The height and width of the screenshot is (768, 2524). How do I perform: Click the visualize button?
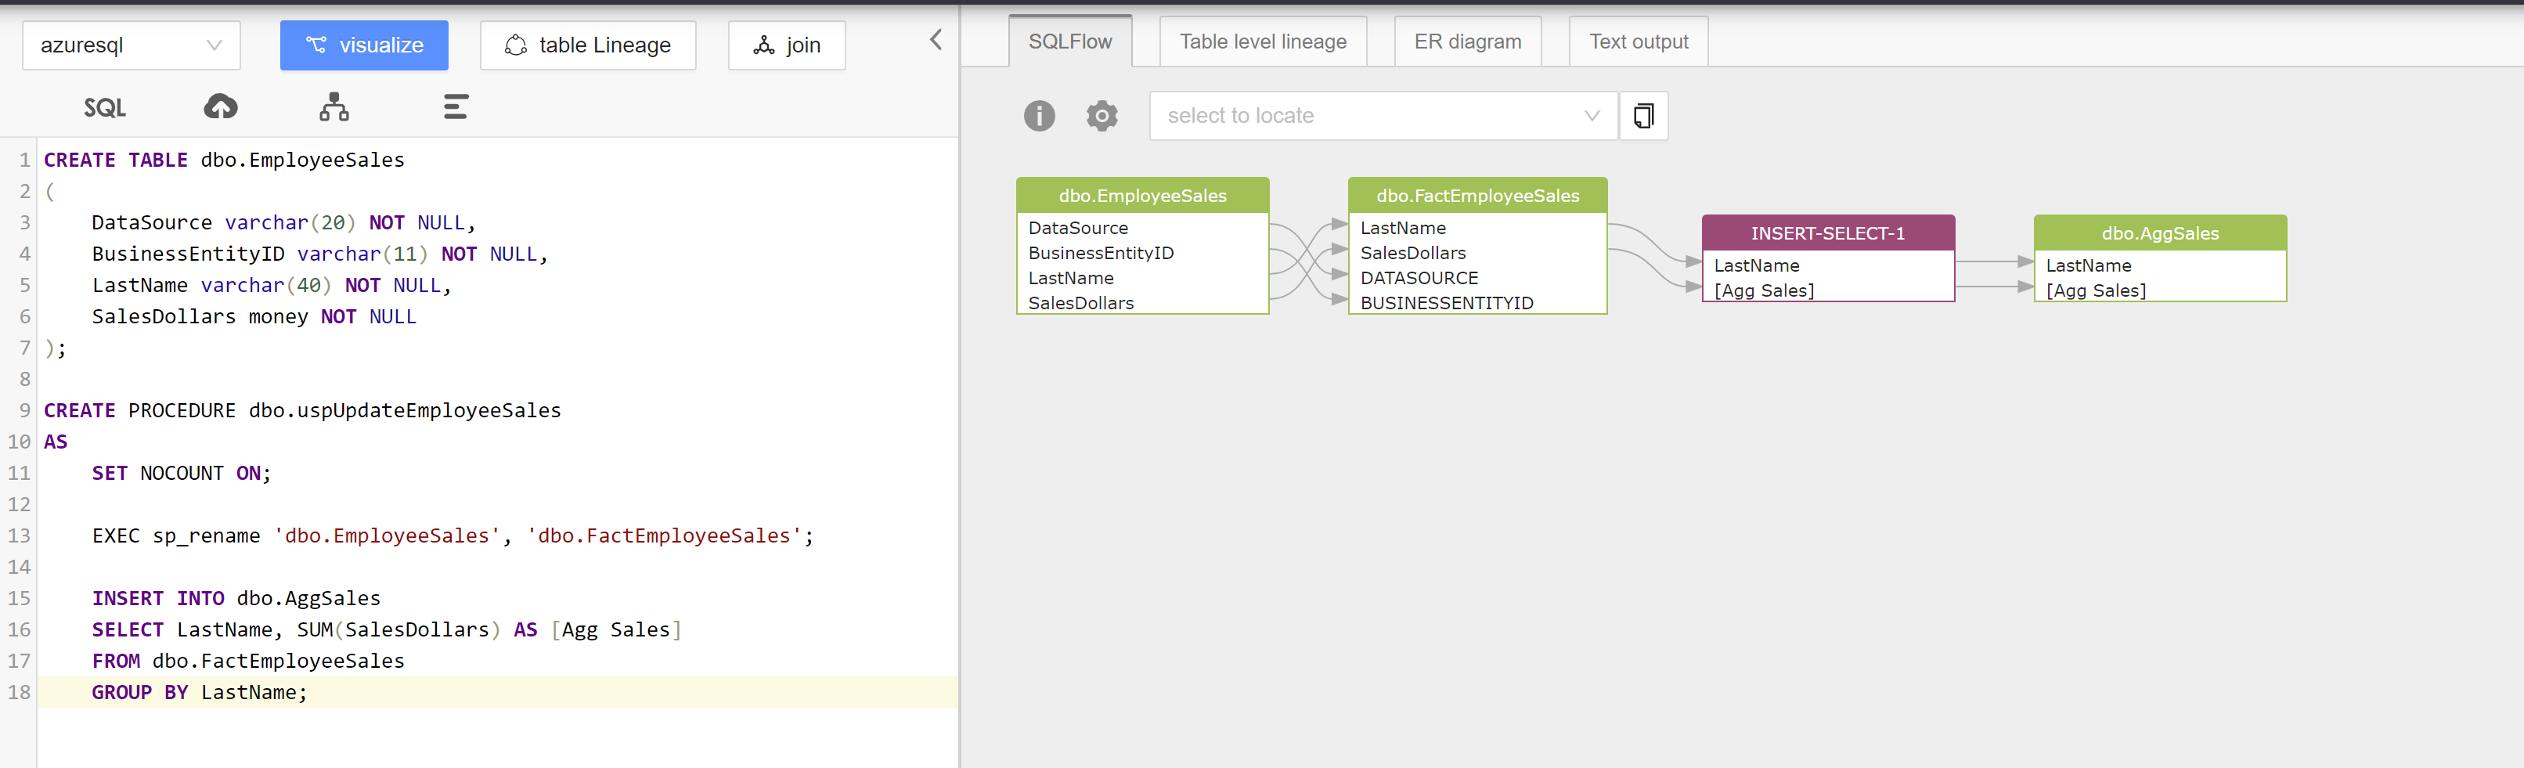(x=365, y=45)
